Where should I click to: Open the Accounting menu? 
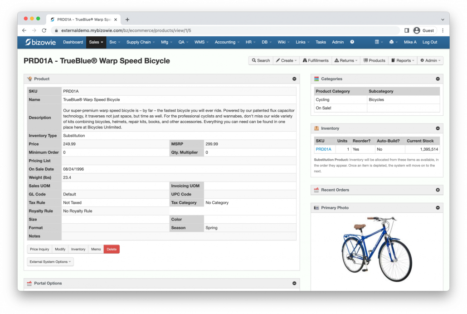pos(227,42)
